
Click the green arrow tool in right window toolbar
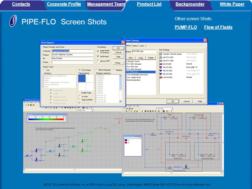[155, 111]
